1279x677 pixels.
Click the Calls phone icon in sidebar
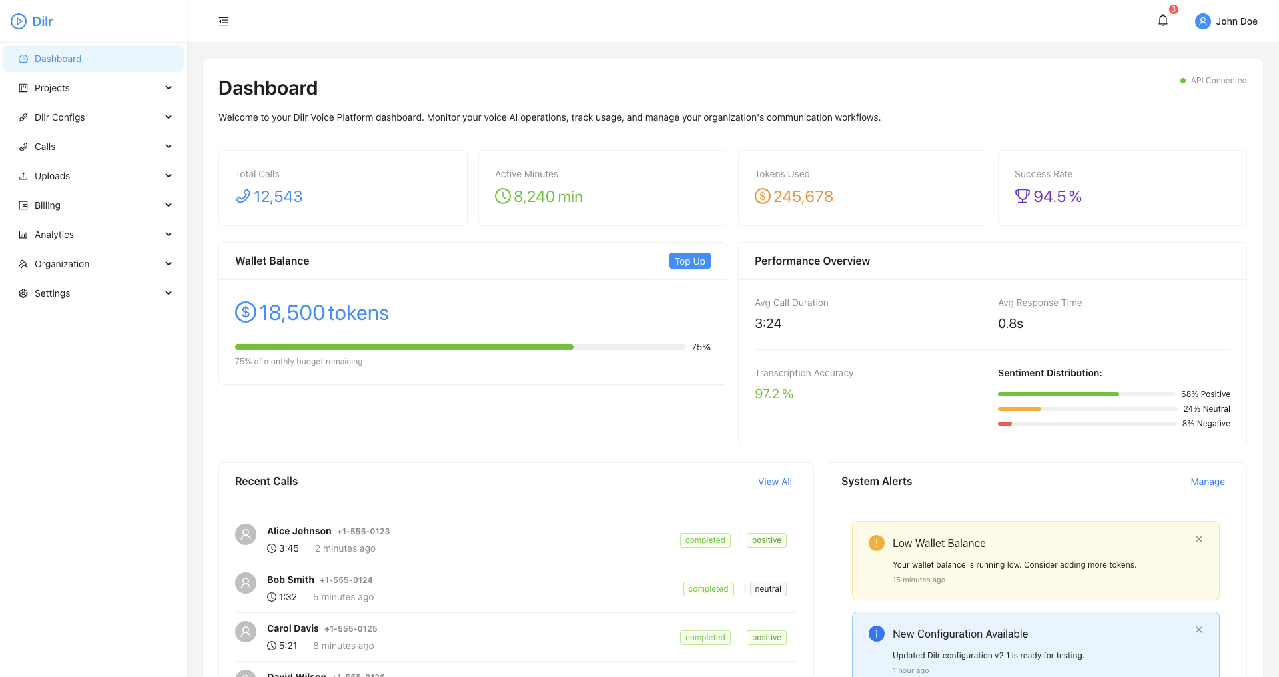[23, 146]
